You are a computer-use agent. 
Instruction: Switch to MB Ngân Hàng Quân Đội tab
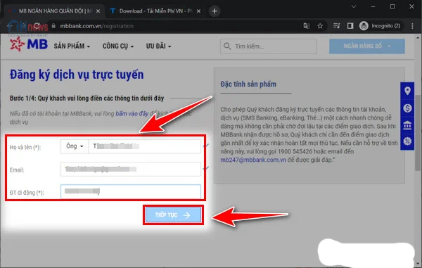click(x=54, y=11)
